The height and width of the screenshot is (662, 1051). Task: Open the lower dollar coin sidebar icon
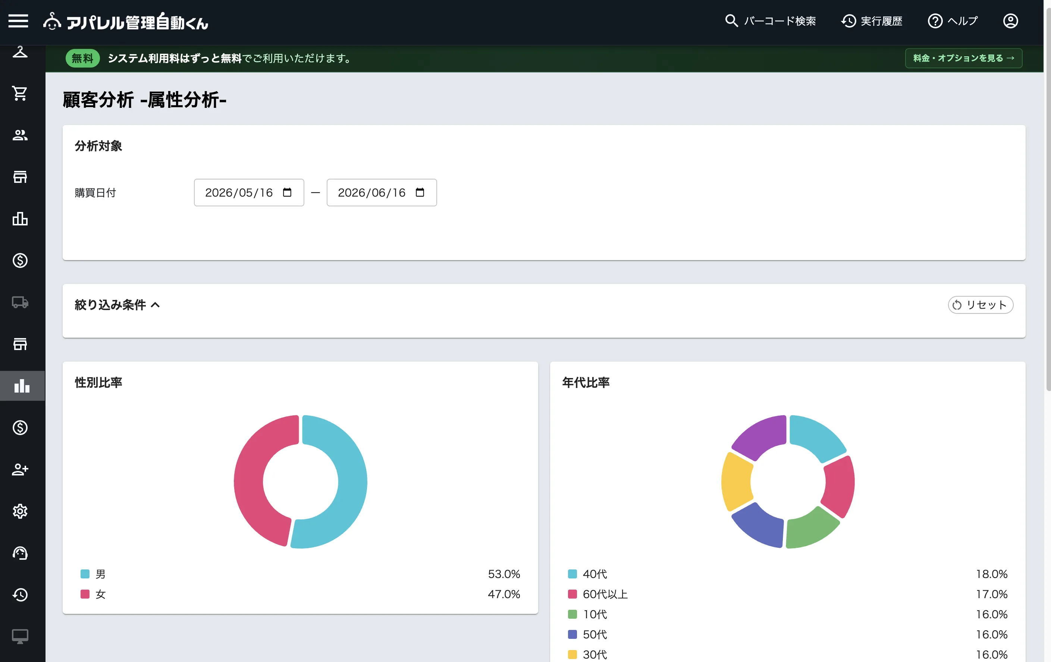pyautogui.click(x=20, y=428)
